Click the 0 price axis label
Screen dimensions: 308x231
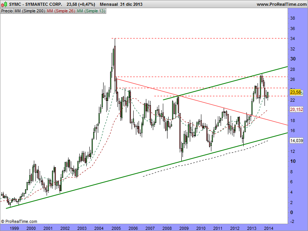click(x=291, y=213)
